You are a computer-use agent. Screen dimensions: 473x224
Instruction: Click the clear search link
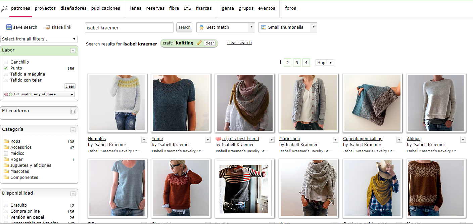pyautogui.click(x=239, y=43)
